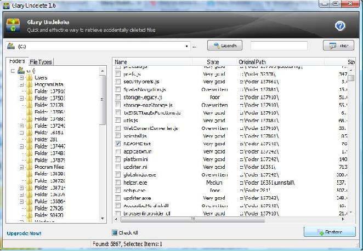Screen dimensions: 363x251
Task: Select the application.ini file row
Action: [x=231, y=151]
